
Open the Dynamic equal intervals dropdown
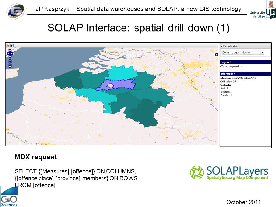click(262, 52)
